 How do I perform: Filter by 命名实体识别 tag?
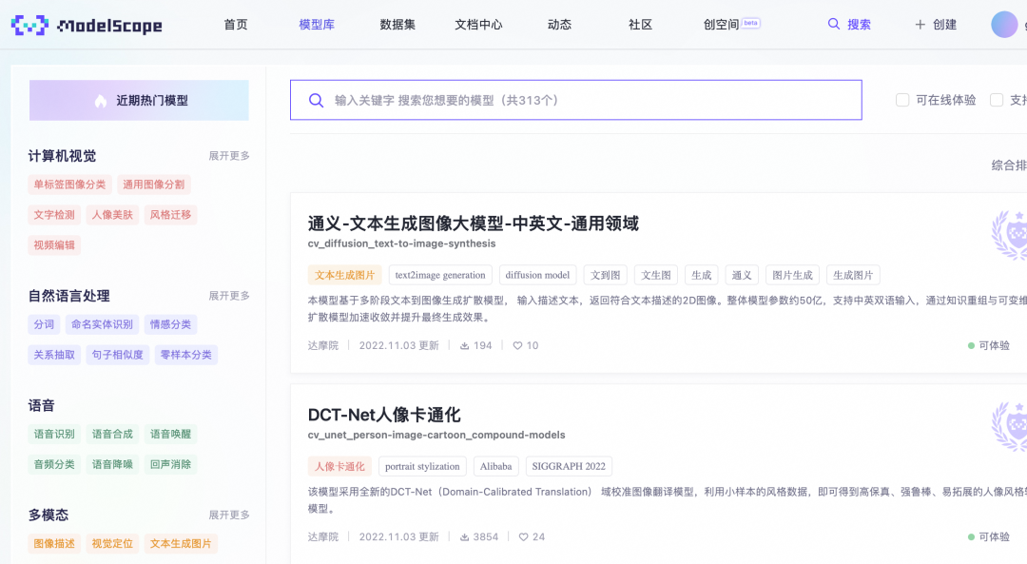(102, 324)
